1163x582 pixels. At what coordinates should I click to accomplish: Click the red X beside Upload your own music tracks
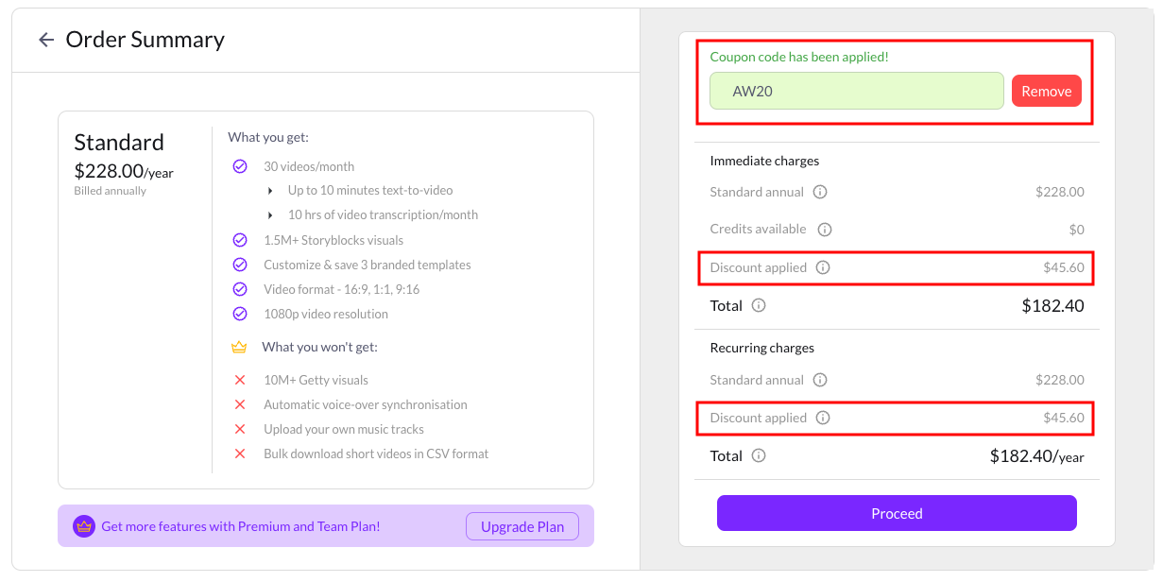(x=240, y=428)
